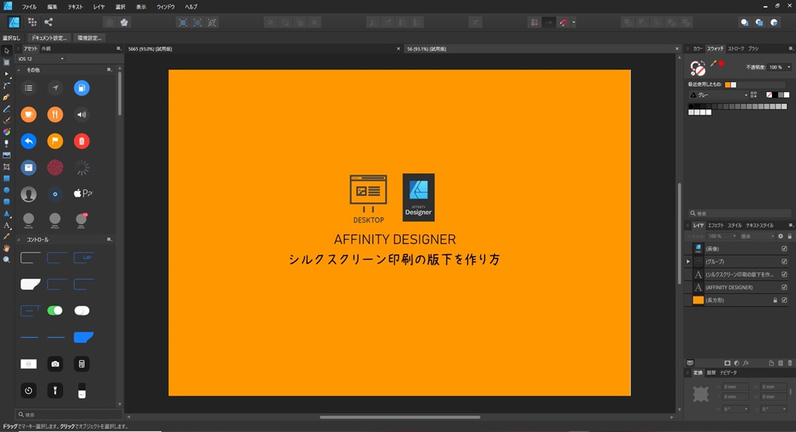Open the ファイル menu
This screenshot has width=796, height=432.
29,7
